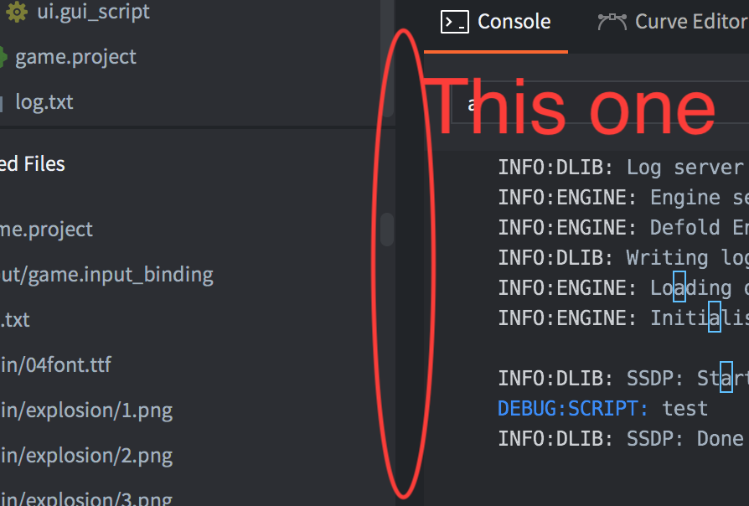Click the DEBUG:SCRIPT test log line
Viewport: 749px width, 506px height.
(602, 409)
